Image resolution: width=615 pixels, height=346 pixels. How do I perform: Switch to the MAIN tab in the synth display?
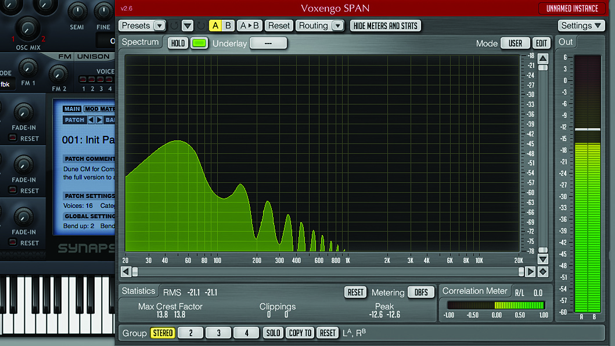click(72, 109)
